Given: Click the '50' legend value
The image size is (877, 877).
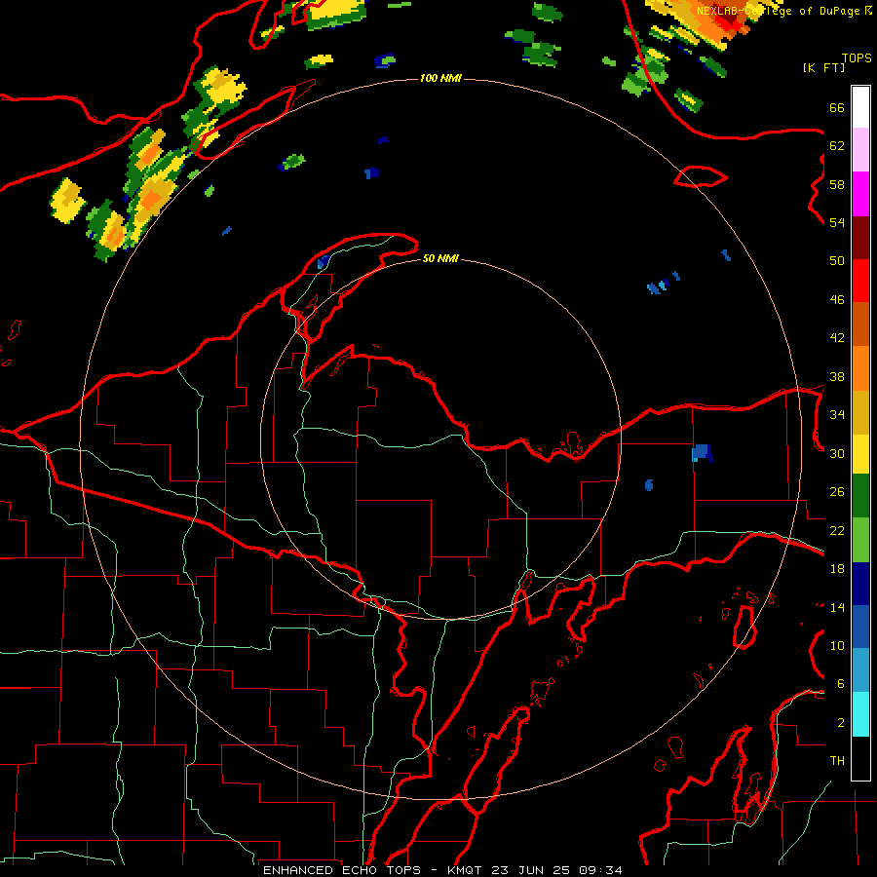Looking at the screenshot, I should (837, 261).
